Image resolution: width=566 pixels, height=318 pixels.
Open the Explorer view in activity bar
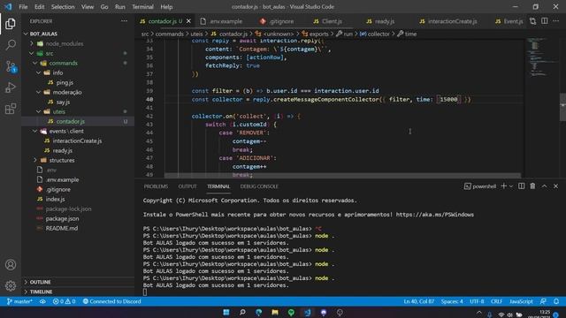pos(11,24)
